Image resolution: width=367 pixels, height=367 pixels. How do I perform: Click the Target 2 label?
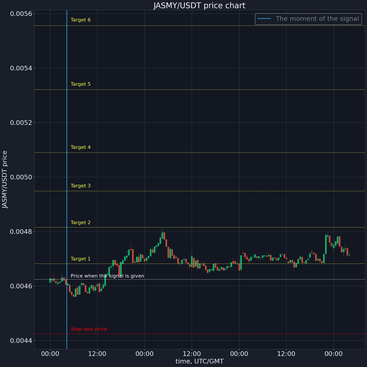click(x=80, y=222)
